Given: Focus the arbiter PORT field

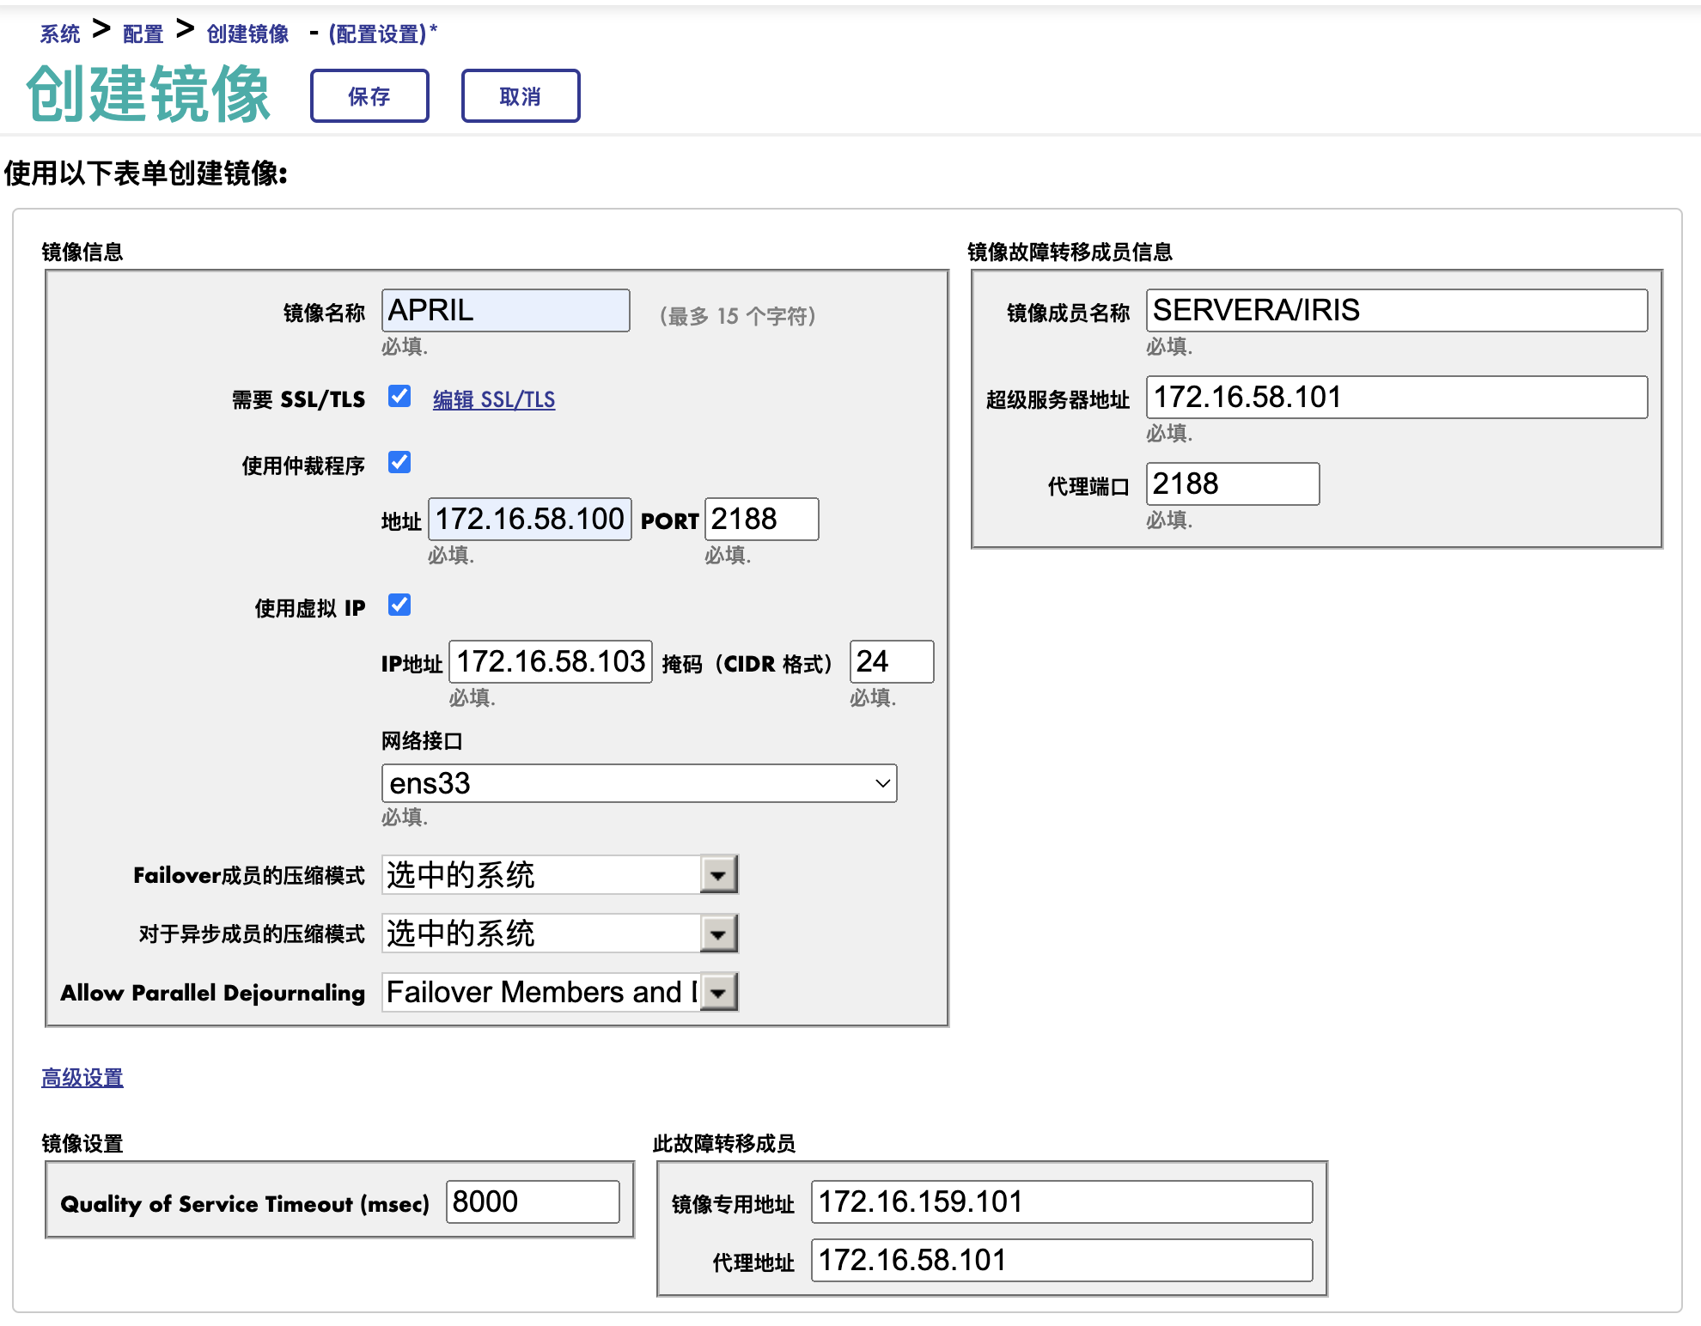Looking at the screenshot, I should [761, 519].
